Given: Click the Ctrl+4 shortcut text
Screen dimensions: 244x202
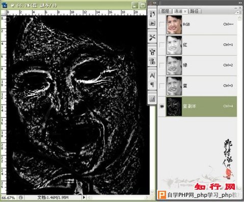Looking at the screenshot, I should [228, 106].
